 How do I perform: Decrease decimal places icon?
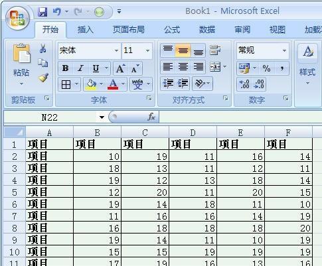(259, 84)
